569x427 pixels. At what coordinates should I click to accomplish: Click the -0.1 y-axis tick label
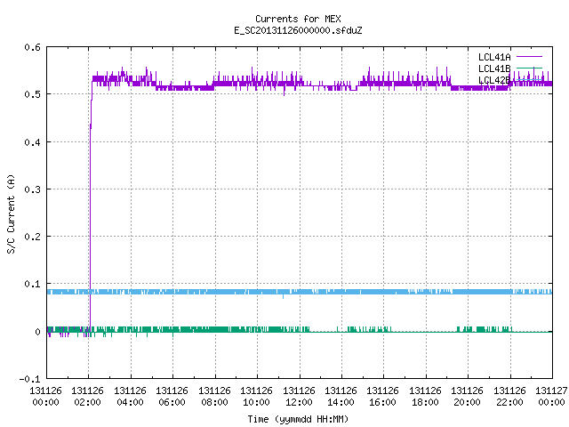pyautogui.click(x=29, y=379)
